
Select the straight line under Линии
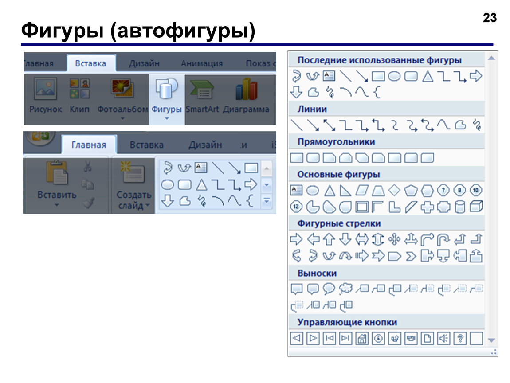click(x=296, y=125)
